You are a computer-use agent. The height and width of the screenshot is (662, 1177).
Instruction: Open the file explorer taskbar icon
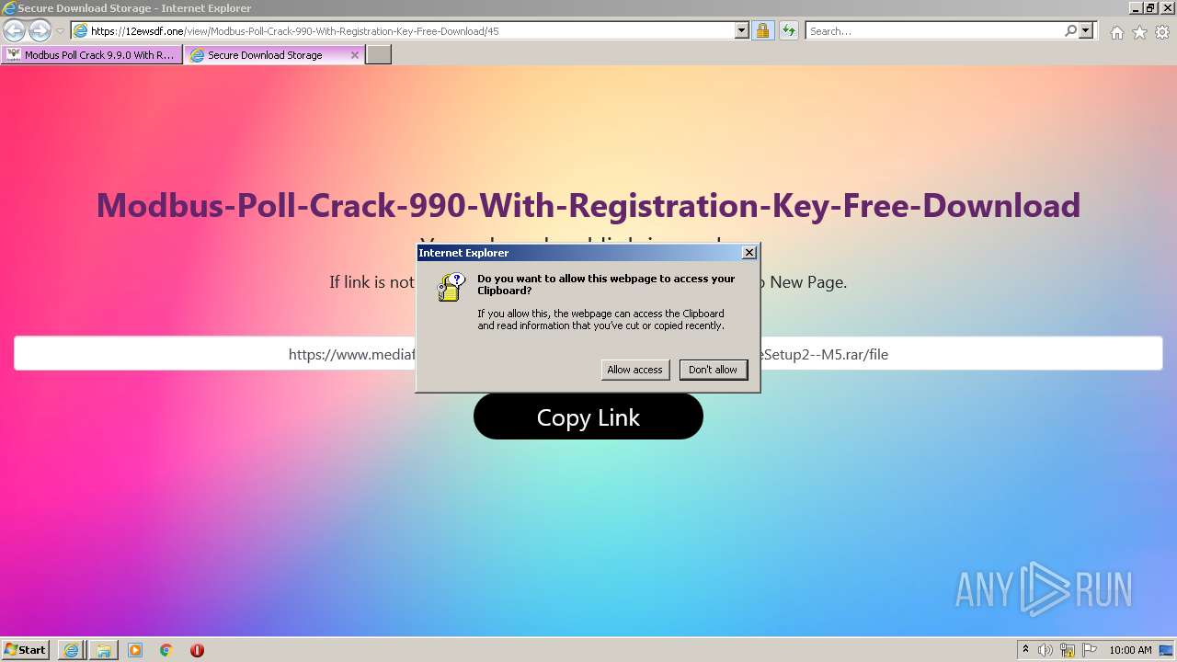104,650
